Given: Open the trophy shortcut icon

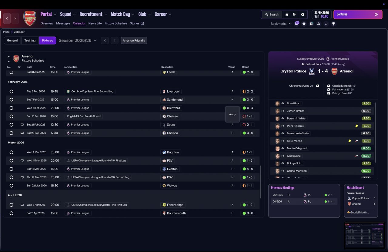Looking at the screenshot, I should (333, 24).
